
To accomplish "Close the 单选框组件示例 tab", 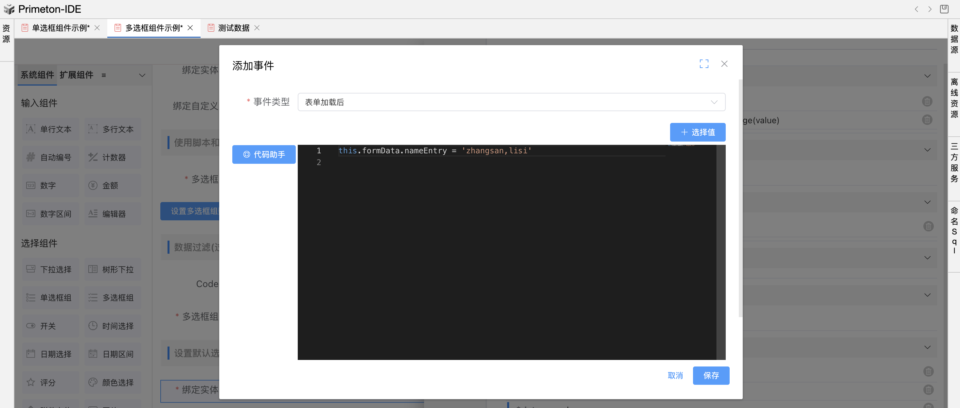I will [x=97, y=28].
